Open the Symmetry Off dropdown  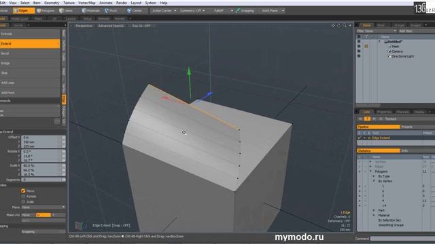pos(192,11)
